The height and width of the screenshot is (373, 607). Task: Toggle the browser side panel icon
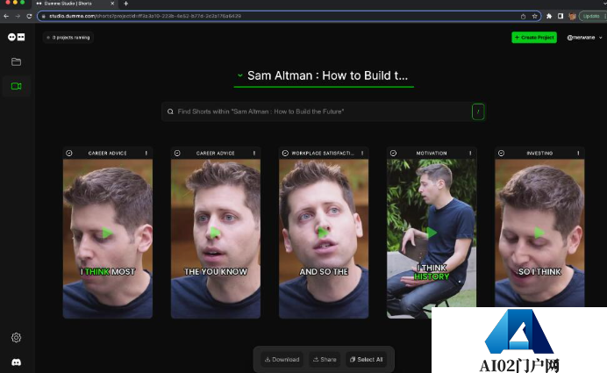pyautogui.click(x=561, y=17)
